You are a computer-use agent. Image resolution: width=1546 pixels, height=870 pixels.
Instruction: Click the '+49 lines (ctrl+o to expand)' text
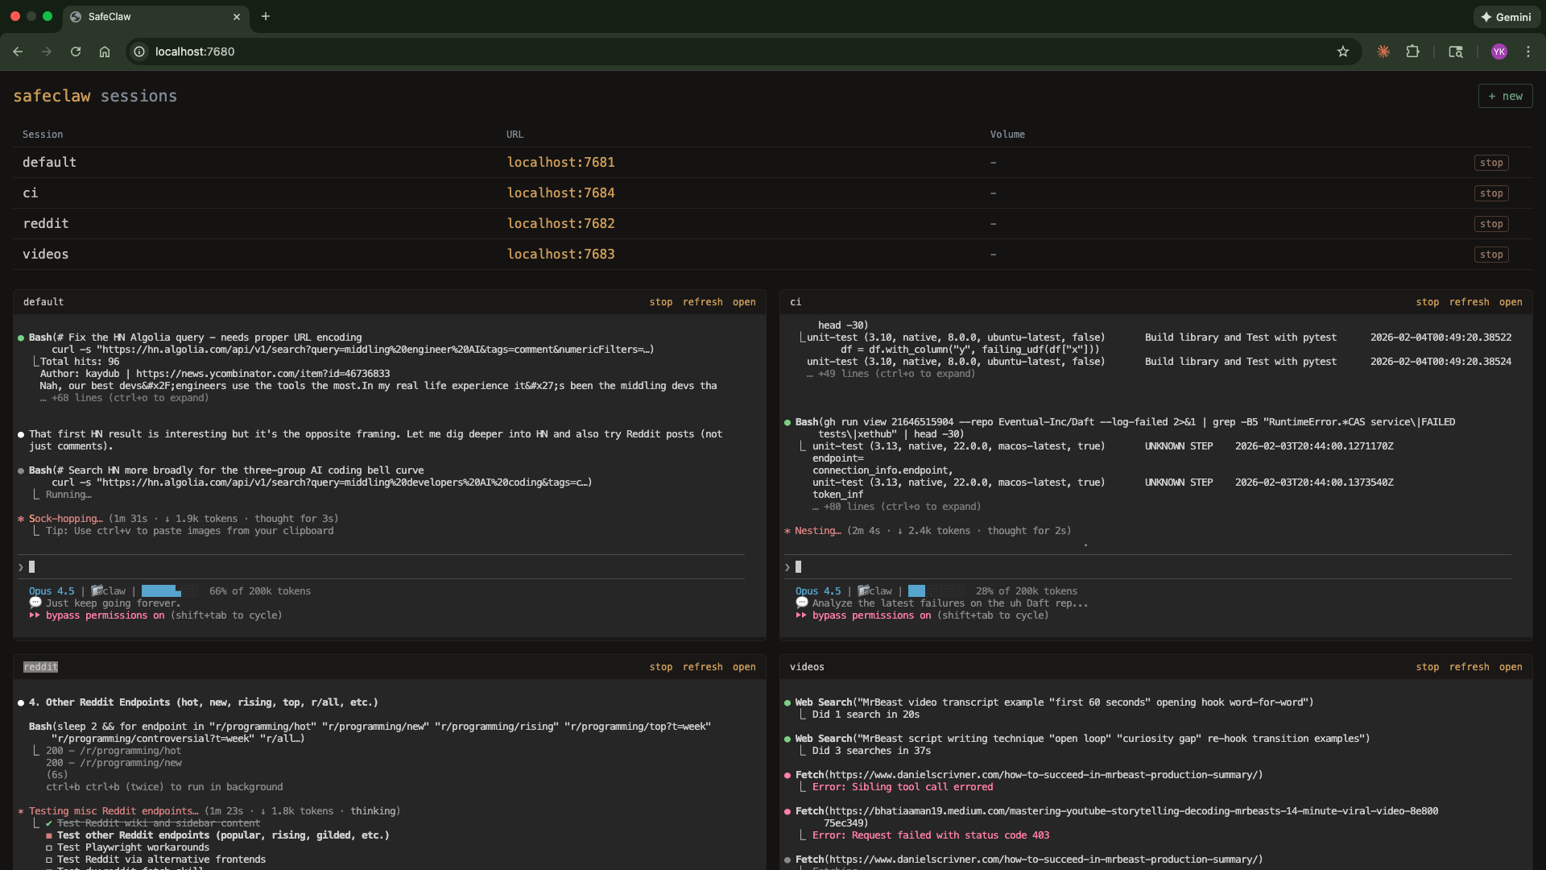(896, 374)
